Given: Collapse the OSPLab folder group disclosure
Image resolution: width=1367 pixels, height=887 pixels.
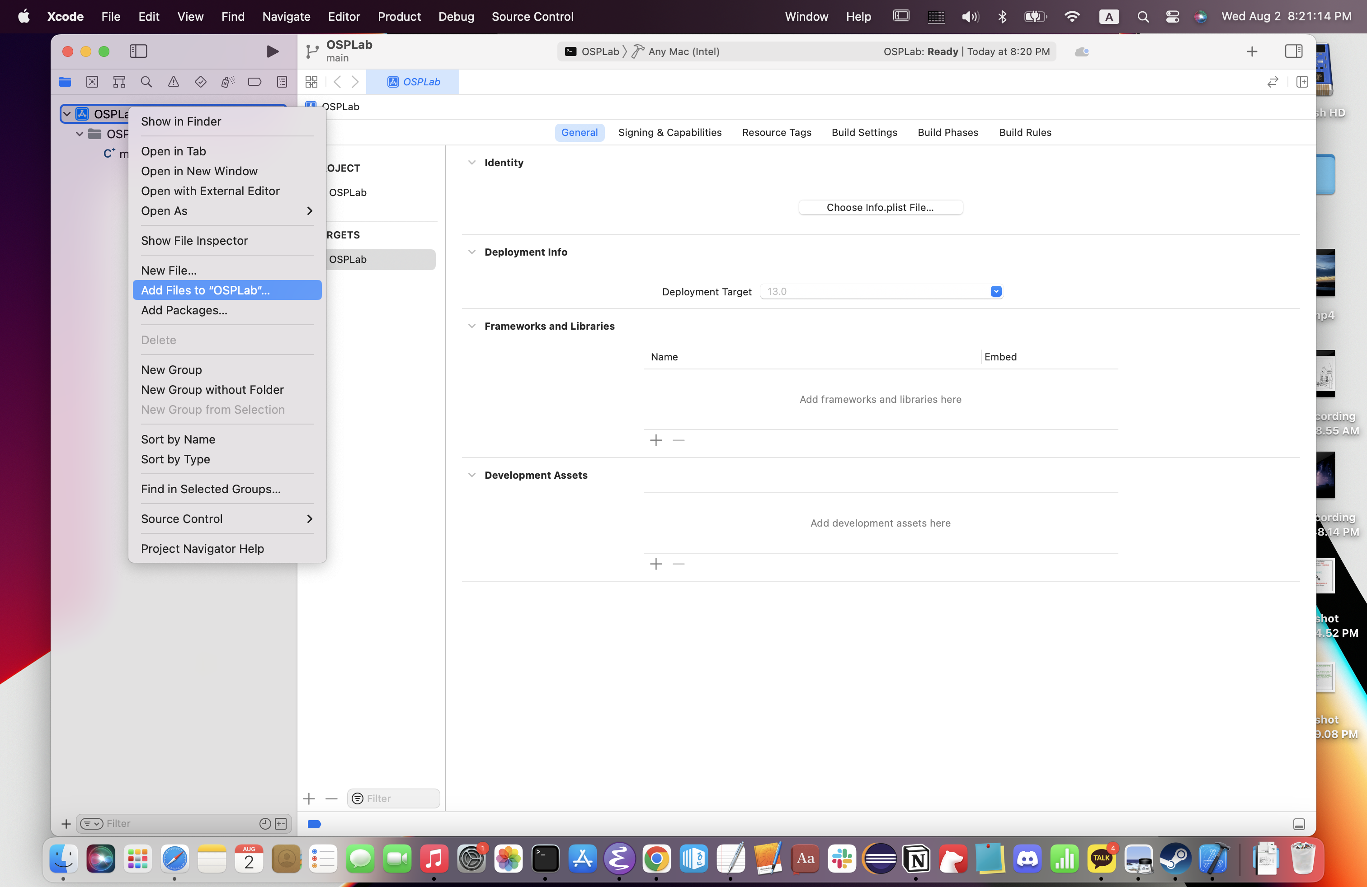Looking at the screenshot, I should [x=80, y=134].
